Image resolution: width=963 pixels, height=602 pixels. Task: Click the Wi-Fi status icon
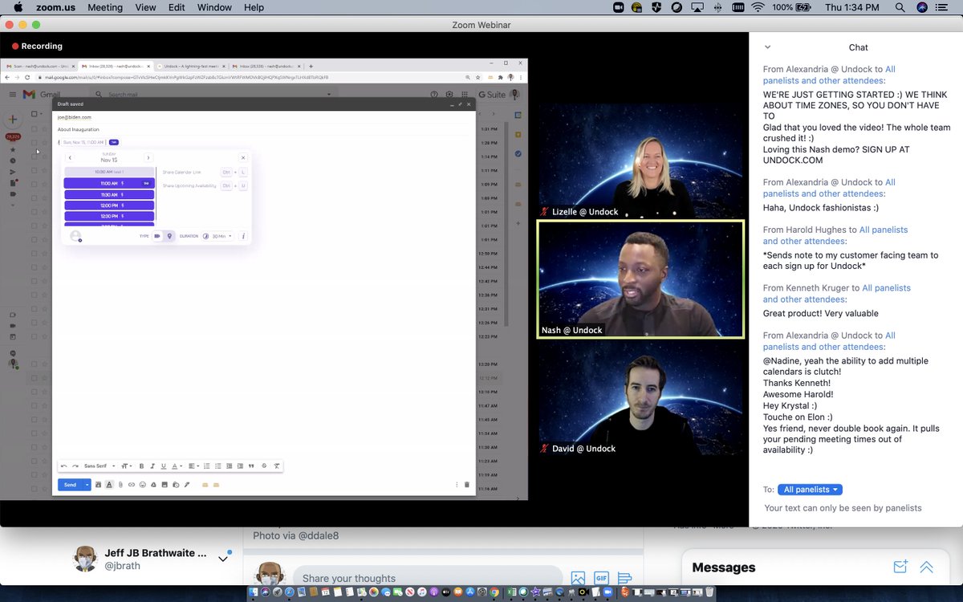click(x=758, y=7)
